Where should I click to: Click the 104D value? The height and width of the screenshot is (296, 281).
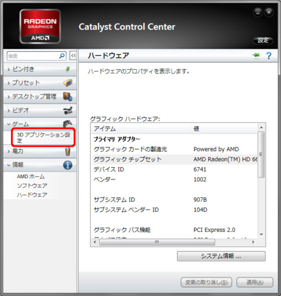click(x=200, y=210)
